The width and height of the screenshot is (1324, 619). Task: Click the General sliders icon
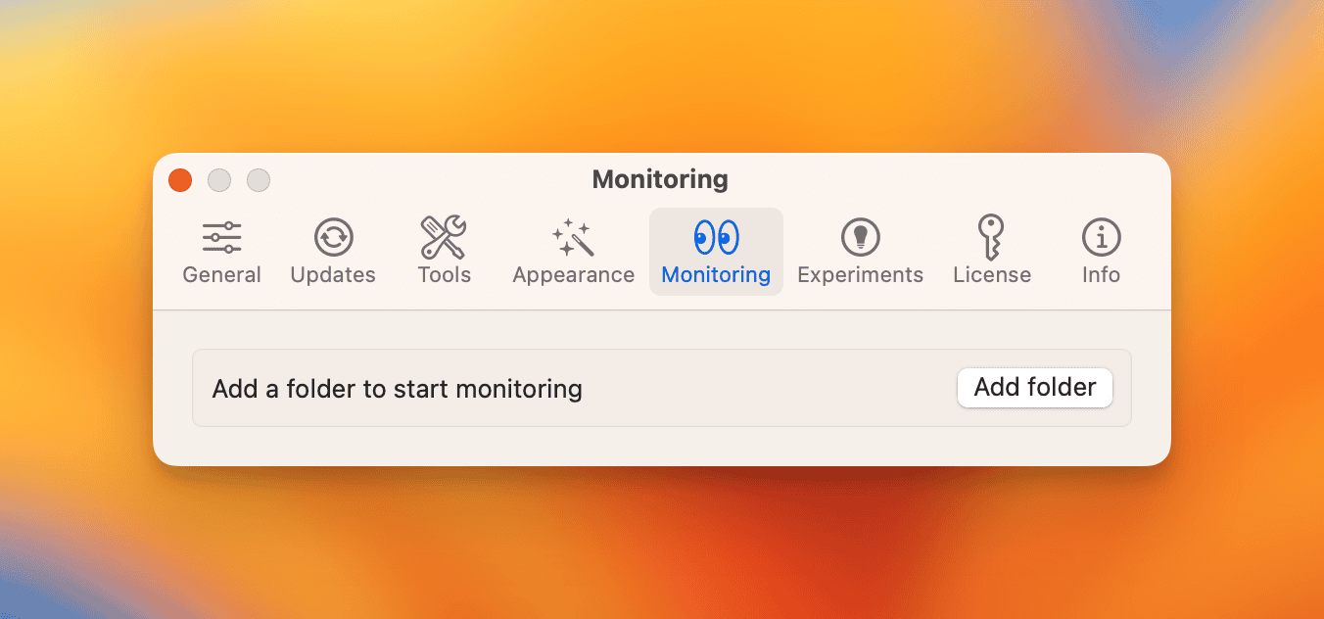click(222, 237)
